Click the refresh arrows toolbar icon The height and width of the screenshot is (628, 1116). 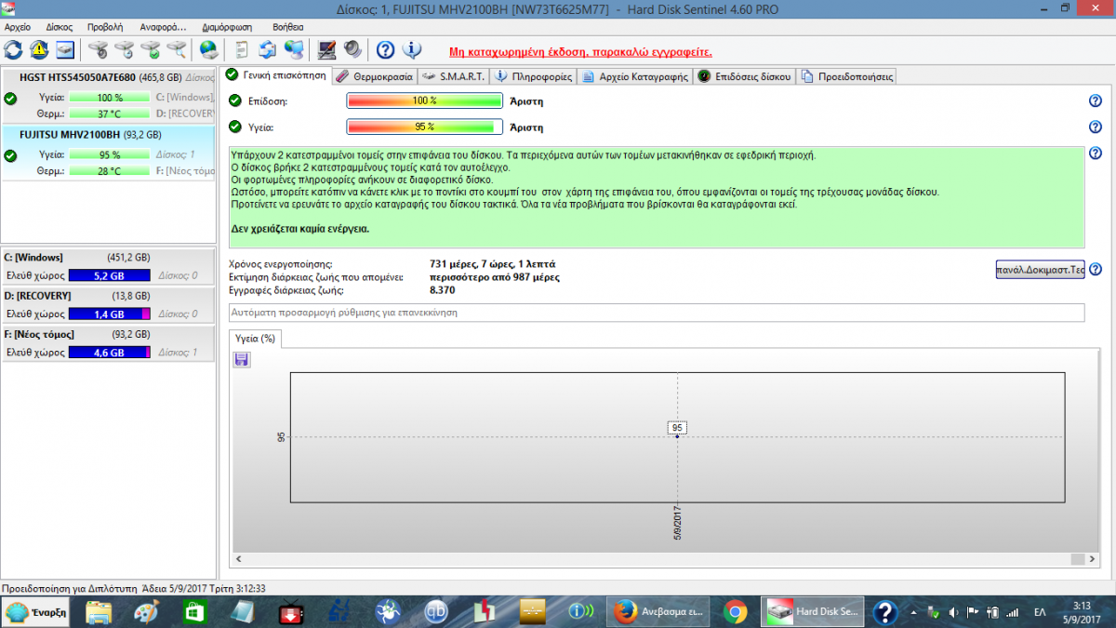point(14,49)
